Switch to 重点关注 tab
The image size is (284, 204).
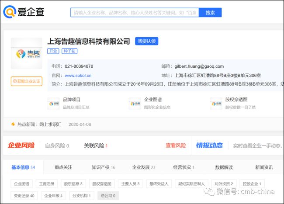point(63,167)
